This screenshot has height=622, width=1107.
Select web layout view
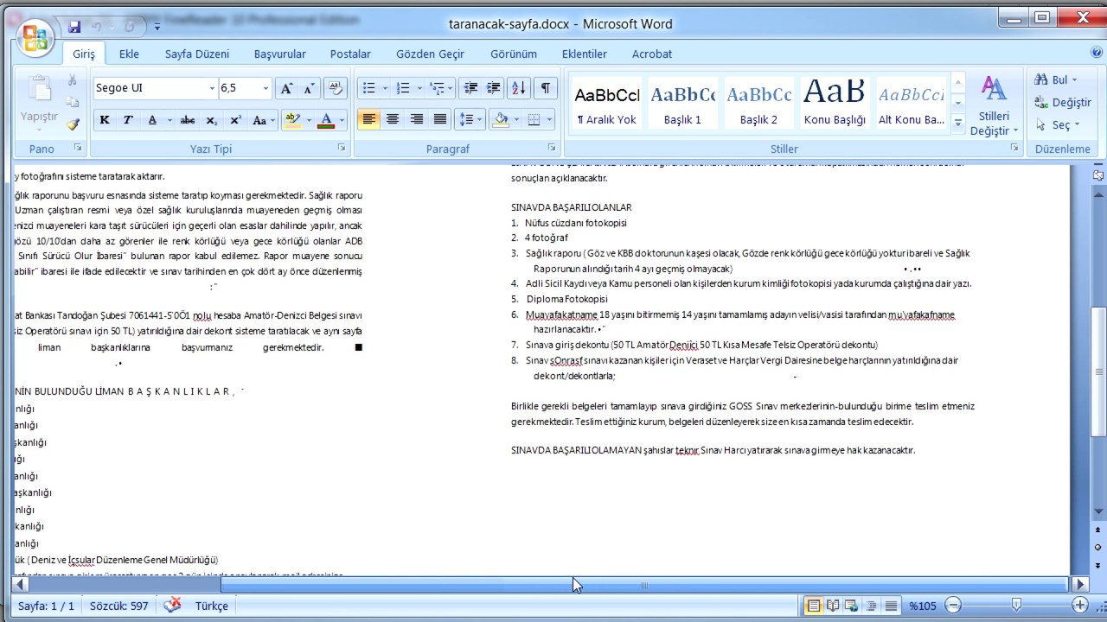(852, 606)
